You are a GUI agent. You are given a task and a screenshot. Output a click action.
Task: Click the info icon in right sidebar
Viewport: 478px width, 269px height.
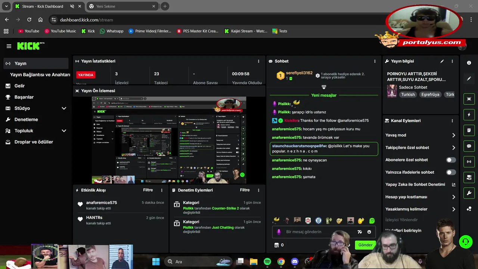(x=469, y=63)
